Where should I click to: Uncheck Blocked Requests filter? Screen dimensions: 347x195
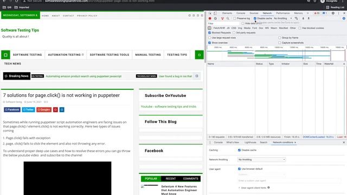click(x=210, y=32)
